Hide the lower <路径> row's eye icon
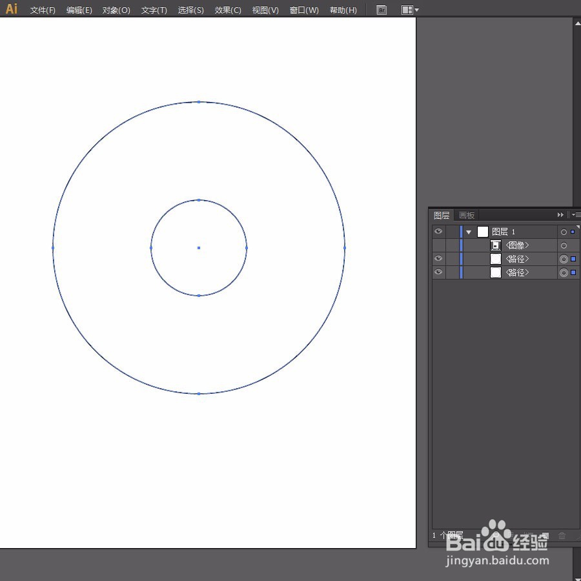Viewport: 581px width, 581px height. tap(438, 272)
